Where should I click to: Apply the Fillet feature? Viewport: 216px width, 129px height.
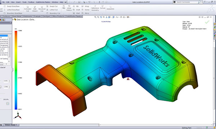[x=64, y=7]
